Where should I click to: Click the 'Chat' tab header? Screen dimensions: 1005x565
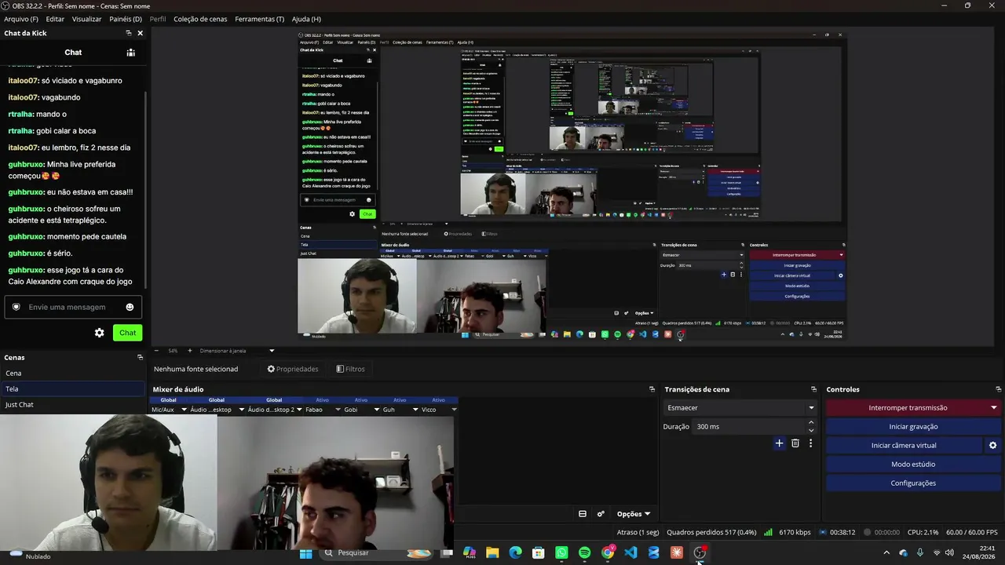73,53
